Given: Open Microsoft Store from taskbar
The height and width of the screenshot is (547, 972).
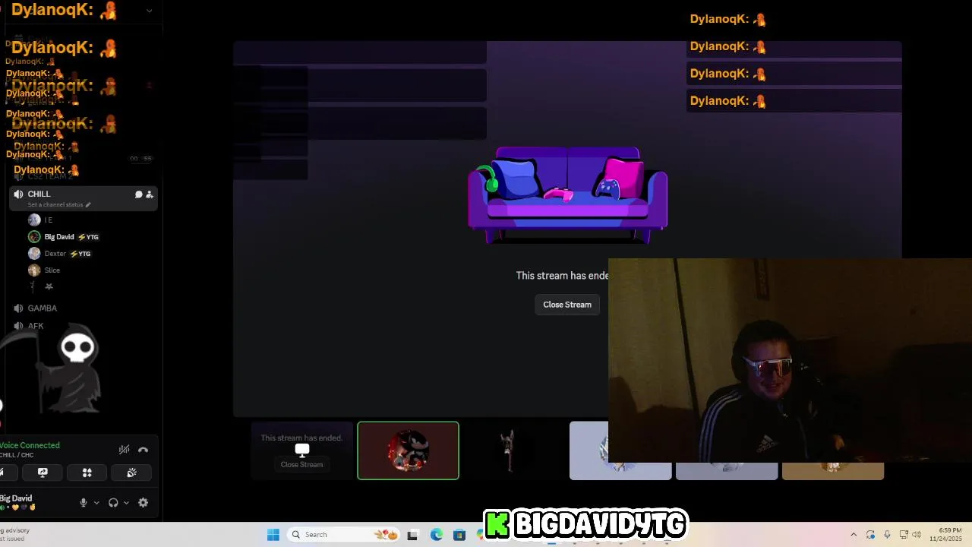Looking at the screenshot, I should pyautogui.click(x=459, y=535).
